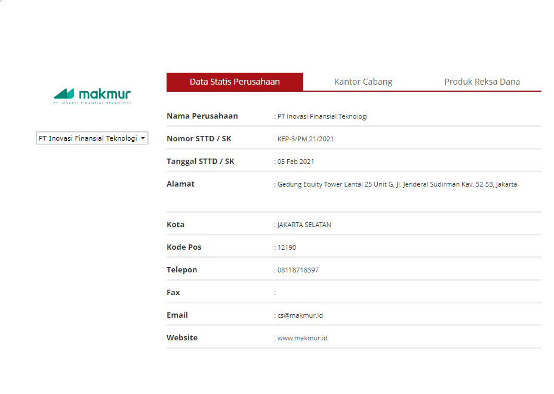The height and width of the screenshot is (394, 554).
Task: Open the Kantor Cabang tab
Action: 363,82
